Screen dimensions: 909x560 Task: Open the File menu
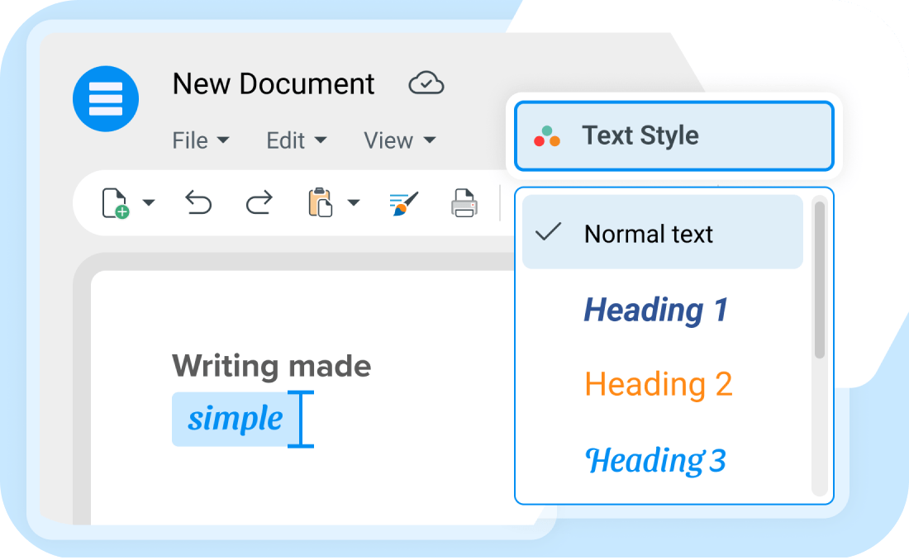click(x=201, y=140)
